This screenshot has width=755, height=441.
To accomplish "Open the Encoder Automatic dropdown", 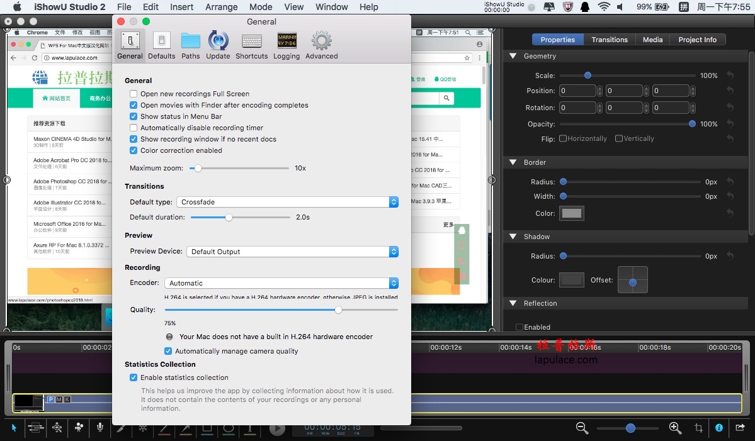I will coord(281,282).
